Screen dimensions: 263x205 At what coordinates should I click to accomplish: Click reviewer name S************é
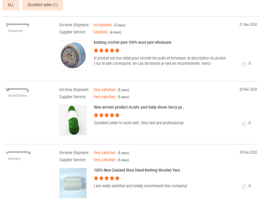[18, 25]
